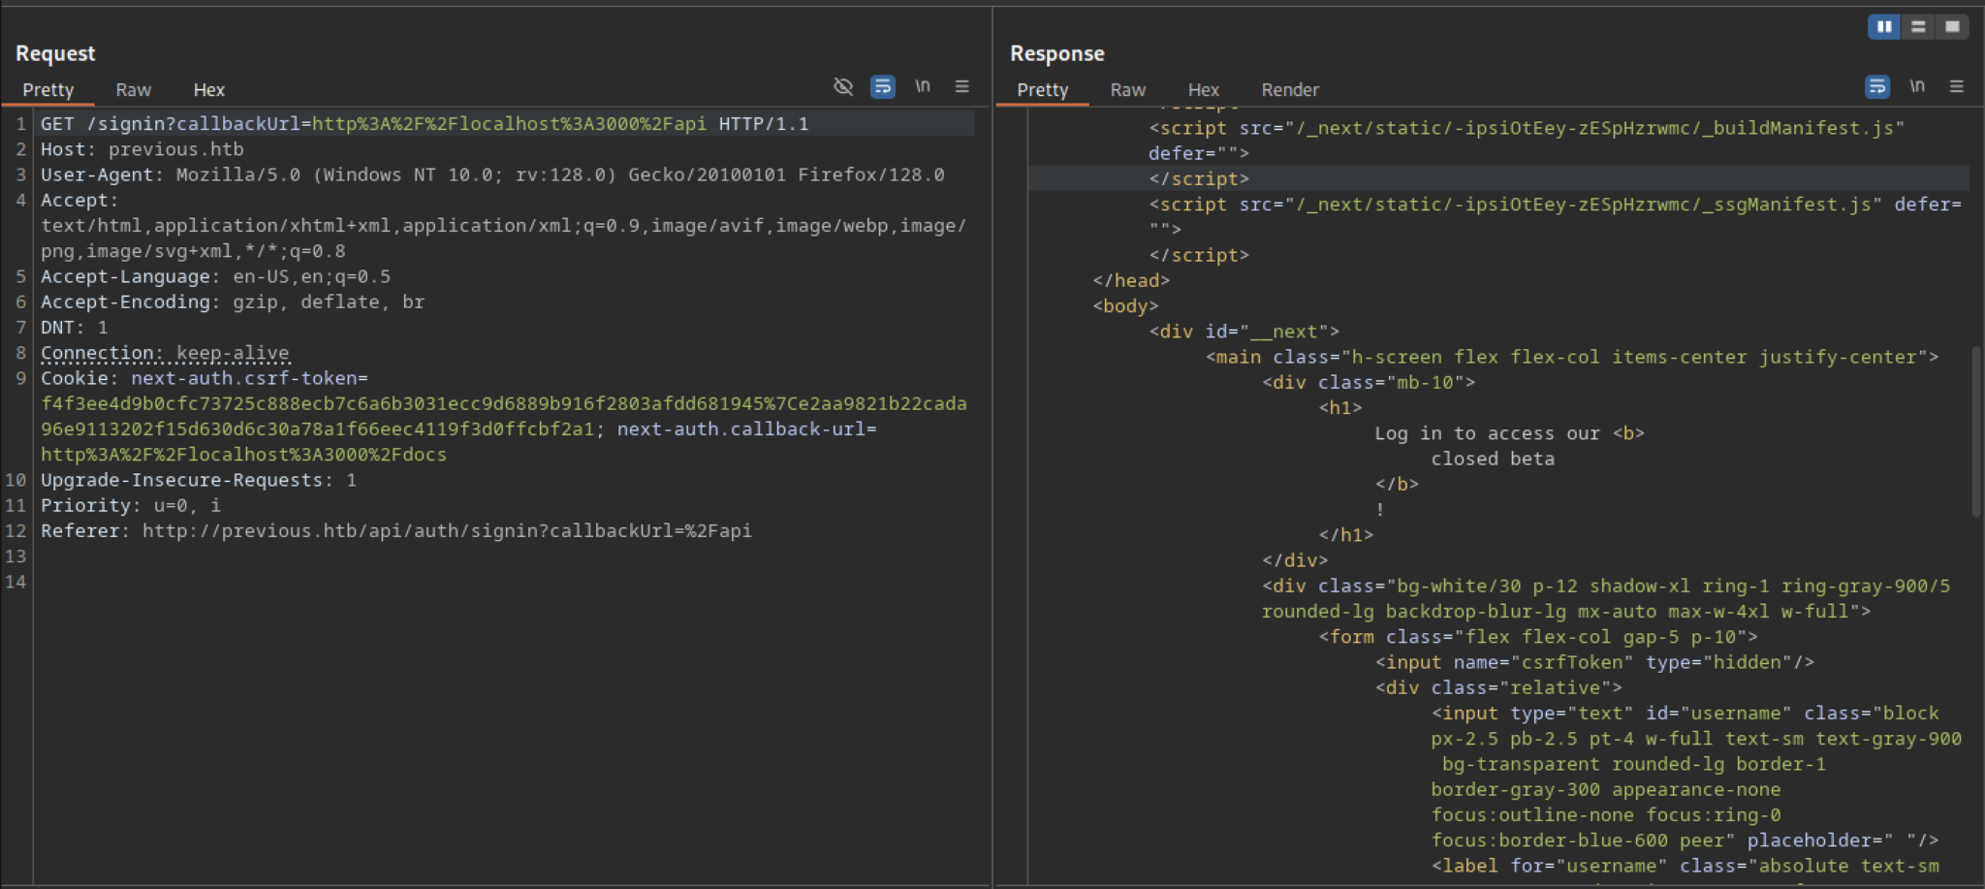Click the Upgrade-Insecure-Requests header line
Viewport: 1985px width, 889px height.
(199, 480)
